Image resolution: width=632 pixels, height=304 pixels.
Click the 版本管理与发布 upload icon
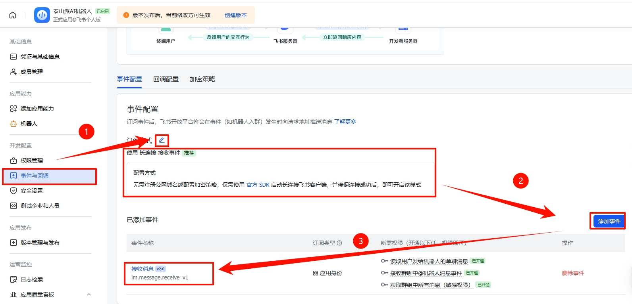pos(13,243)
